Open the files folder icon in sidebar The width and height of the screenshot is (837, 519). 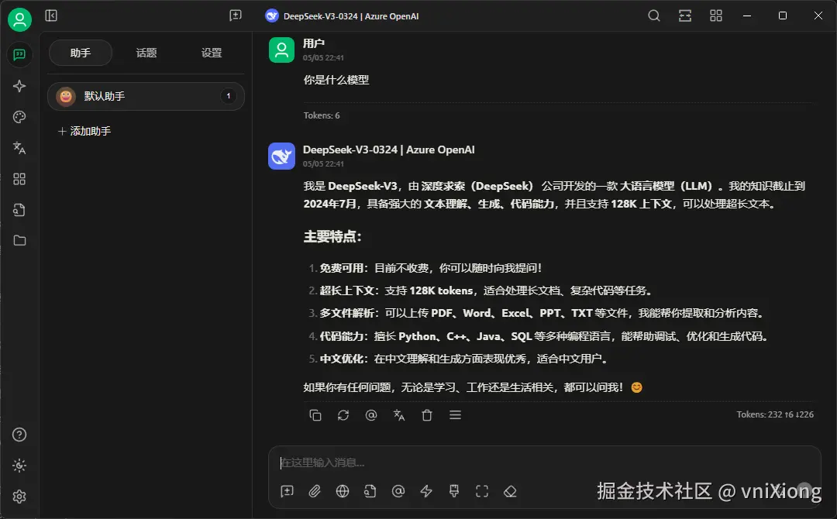(19, 241)
